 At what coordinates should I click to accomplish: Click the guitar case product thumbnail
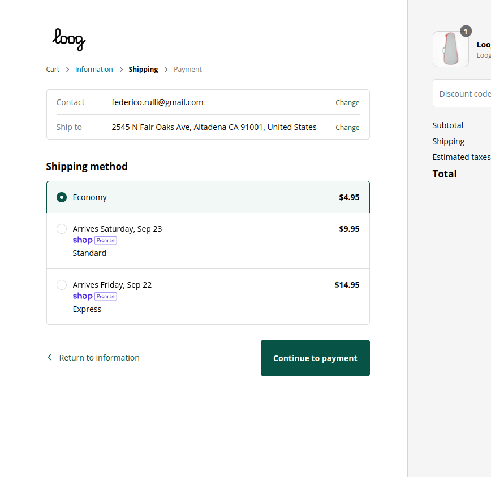click(451, 49)
